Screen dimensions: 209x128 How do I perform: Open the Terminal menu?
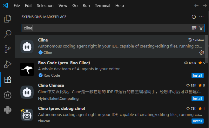(102, 6)
